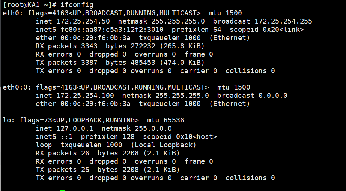The image size is (346, 191).
Task: Click loopback address '127.0.0.1'
Action: (x=75, y=128)
